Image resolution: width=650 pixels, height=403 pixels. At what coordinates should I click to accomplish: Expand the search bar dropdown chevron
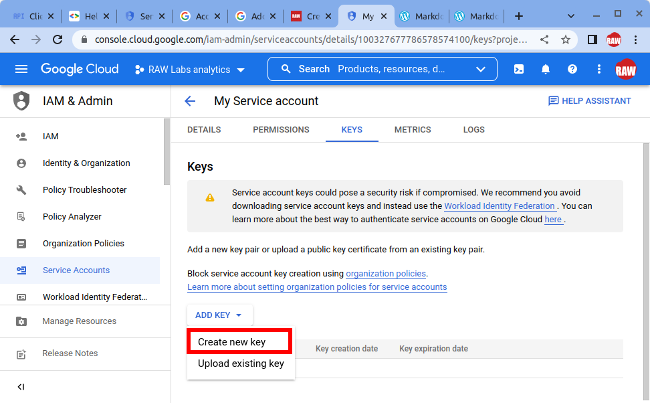click(x=480, y=69)
